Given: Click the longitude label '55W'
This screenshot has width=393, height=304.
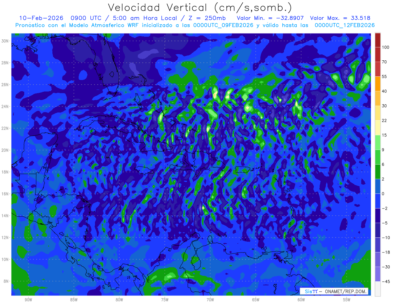Looking at the screenshot, I should [x=347, y=300].
